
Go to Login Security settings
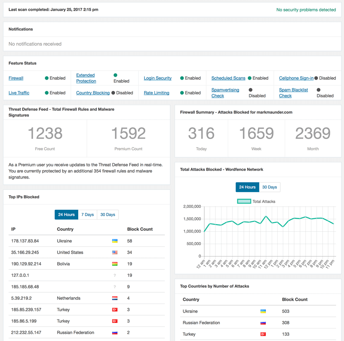click(157, 78)
